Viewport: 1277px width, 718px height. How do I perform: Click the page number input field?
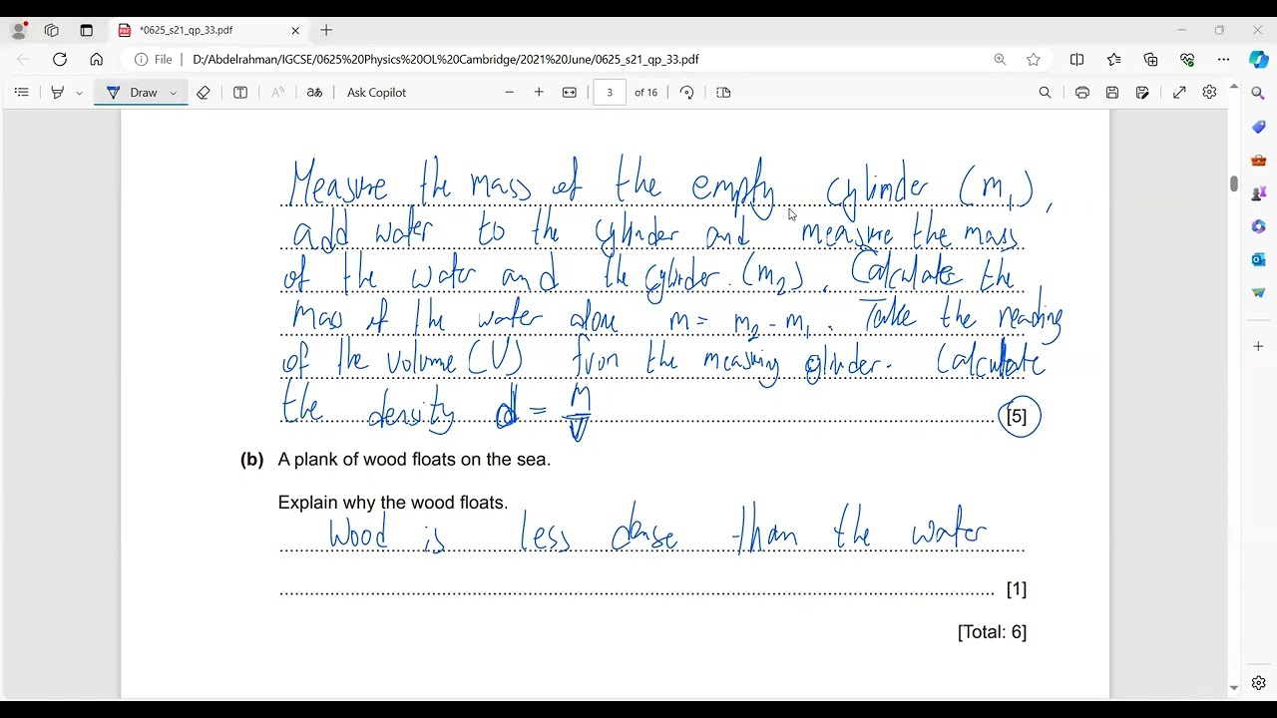(610, 92)
